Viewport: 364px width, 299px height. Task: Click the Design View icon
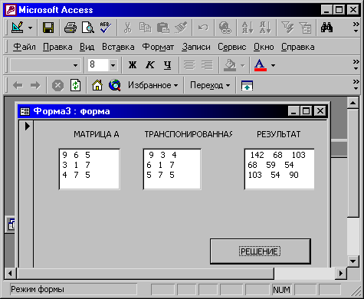tap(18, 28)
